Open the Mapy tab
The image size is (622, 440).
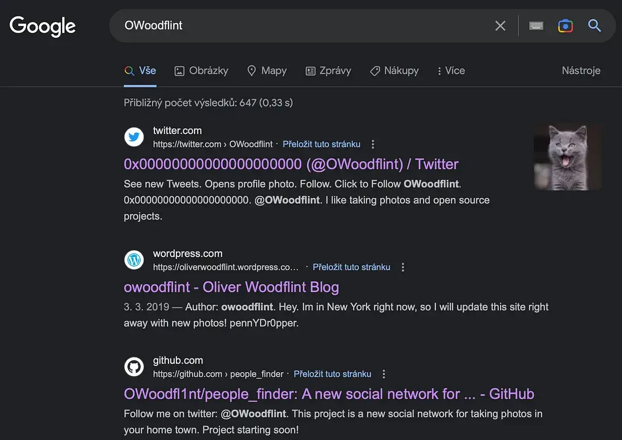click(266, 71)
